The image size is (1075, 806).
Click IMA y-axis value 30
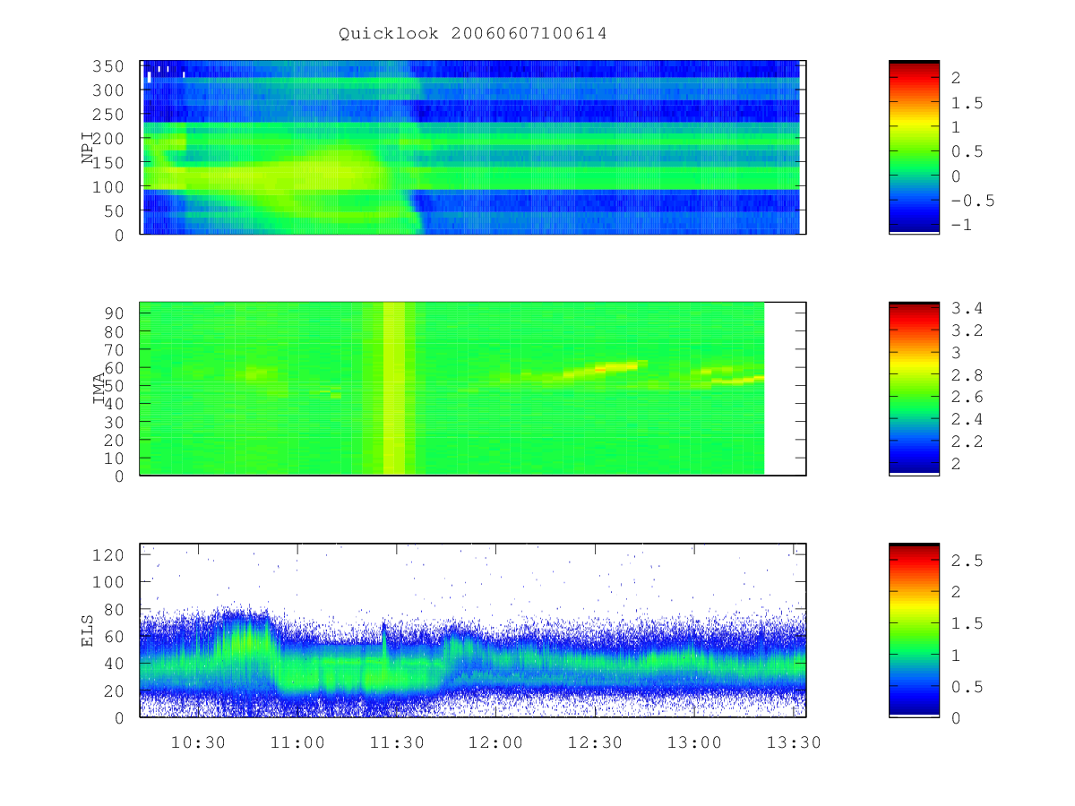click(x=116, y=422)
